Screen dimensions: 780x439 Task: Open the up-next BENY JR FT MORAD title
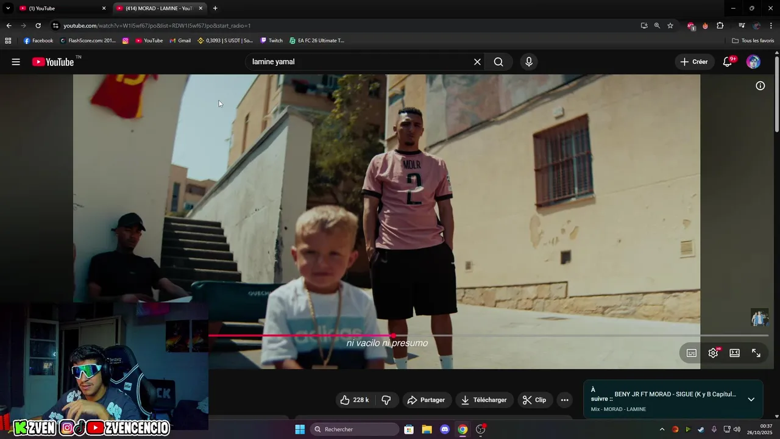[675, 394]
